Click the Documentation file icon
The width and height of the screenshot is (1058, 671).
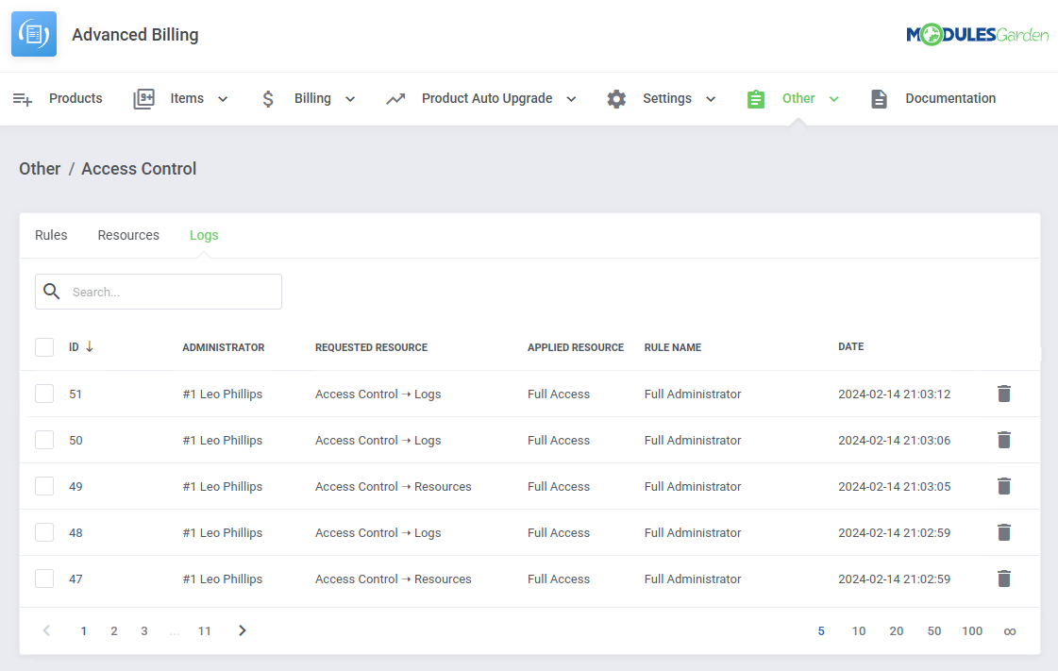tap(879, 99)
